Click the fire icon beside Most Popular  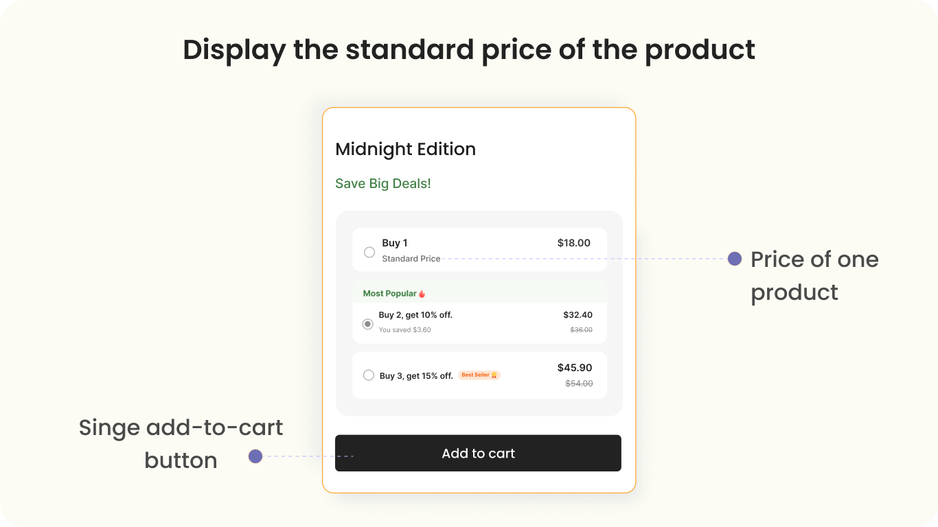tap(422, 294)
